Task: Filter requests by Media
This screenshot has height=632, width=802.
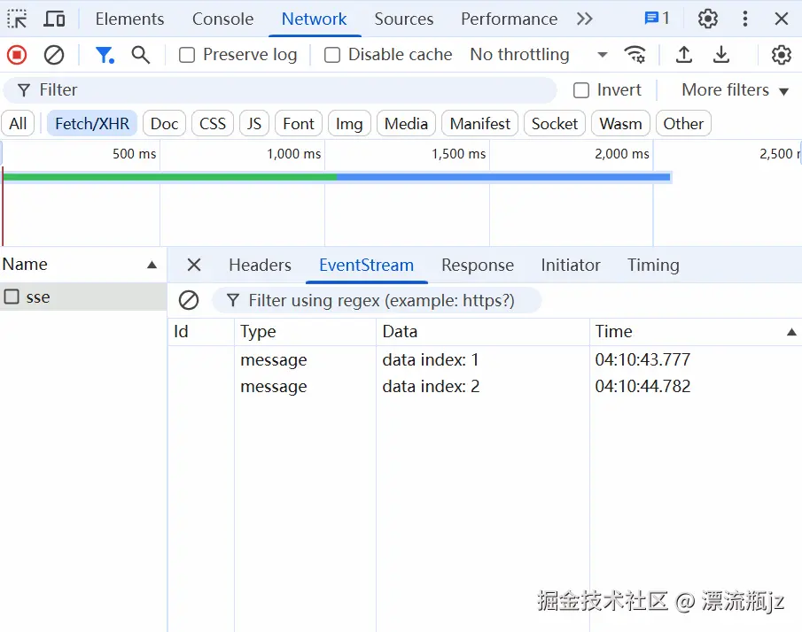Action: coord(406,124)
